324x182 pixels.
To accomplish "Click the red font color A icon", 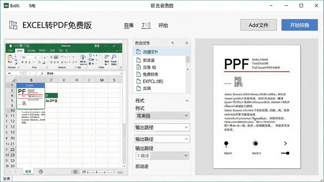I will point(44,62).
